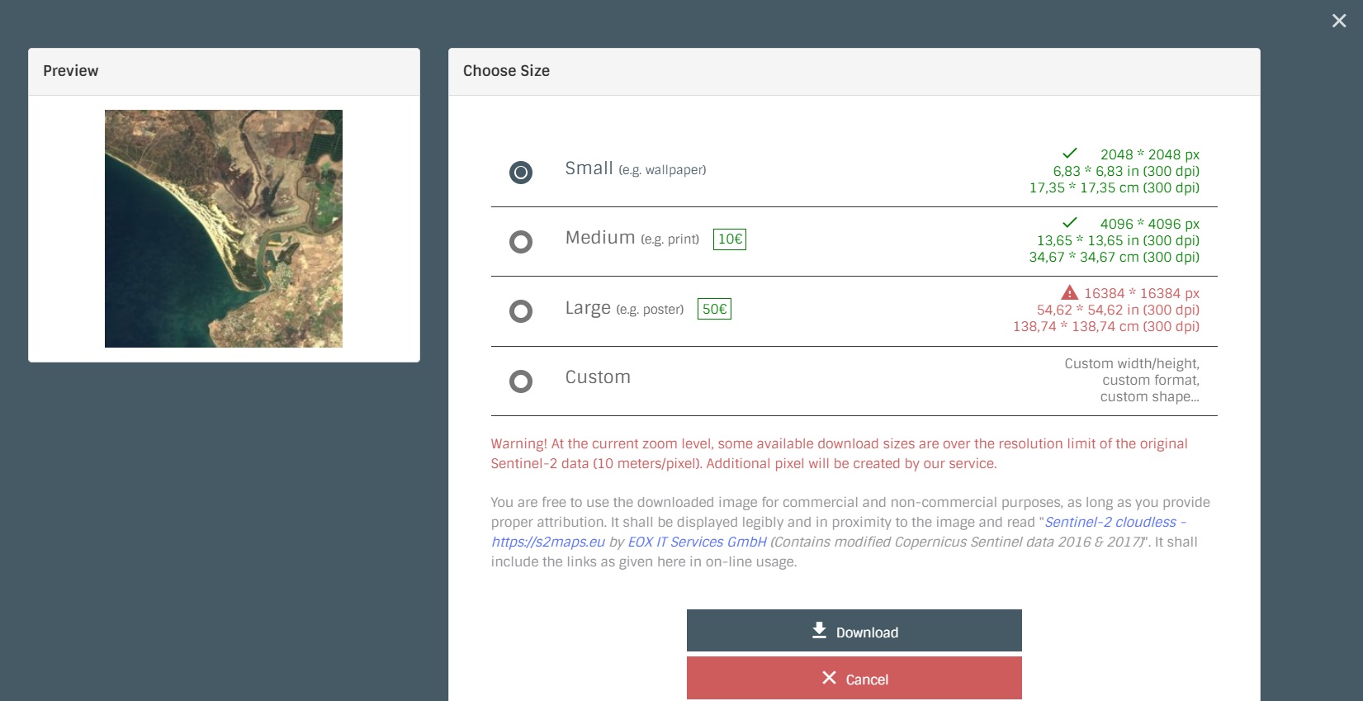This screenshot has width=1363, height=701.
Task: Click the Custom option label
Action: click(x=598, y=377)
